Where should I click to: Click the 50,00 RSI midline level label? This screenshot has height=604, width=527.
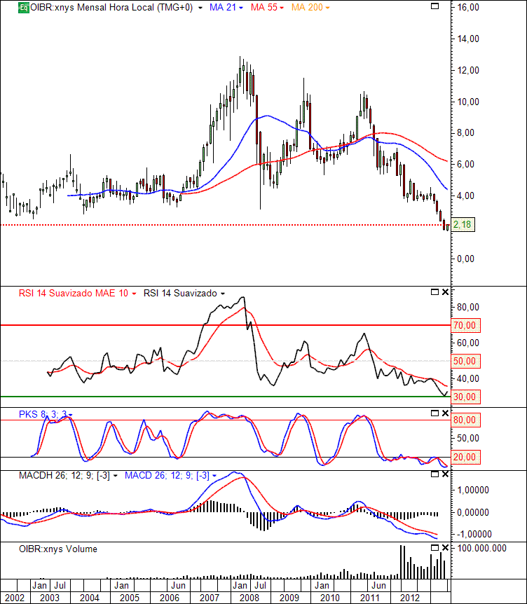[x=465, y=362]
